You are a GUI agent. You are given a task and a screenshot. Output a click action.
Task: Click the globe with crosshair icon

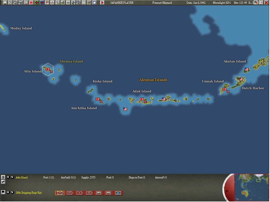[79, 3]
